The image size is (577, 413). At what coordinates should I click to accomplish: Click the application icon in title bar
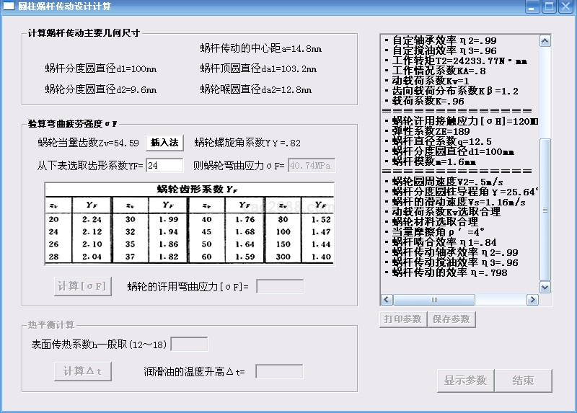pos(9,6)
